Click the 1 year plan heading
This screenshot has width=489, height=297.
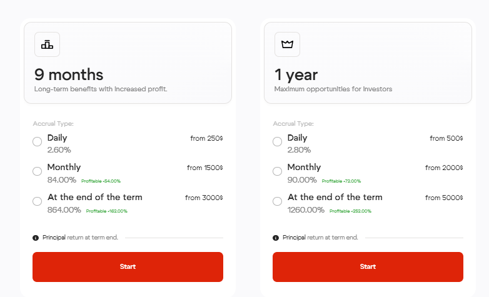296,75
